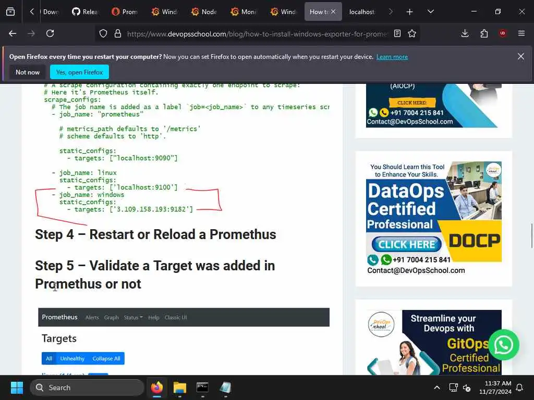534x400 pixels.
Task: Go forward to next page
Action: (x=31, y=33)
